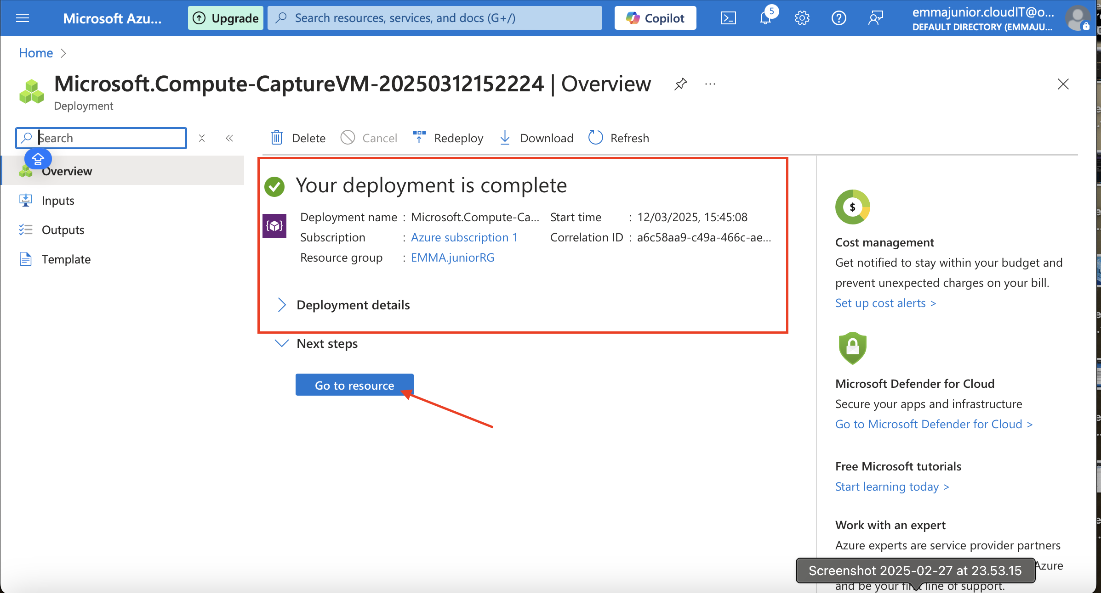This screenshot has height=593, width=1101.
Task: Open portal settings gear
Action: 802,18
